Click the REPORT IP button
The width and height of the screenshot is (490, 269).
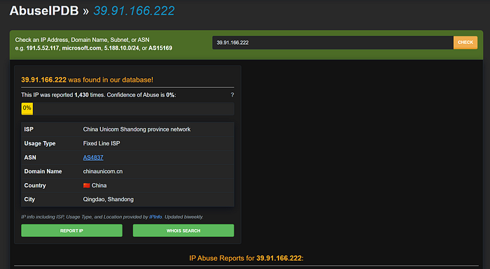tap(72, 231)
